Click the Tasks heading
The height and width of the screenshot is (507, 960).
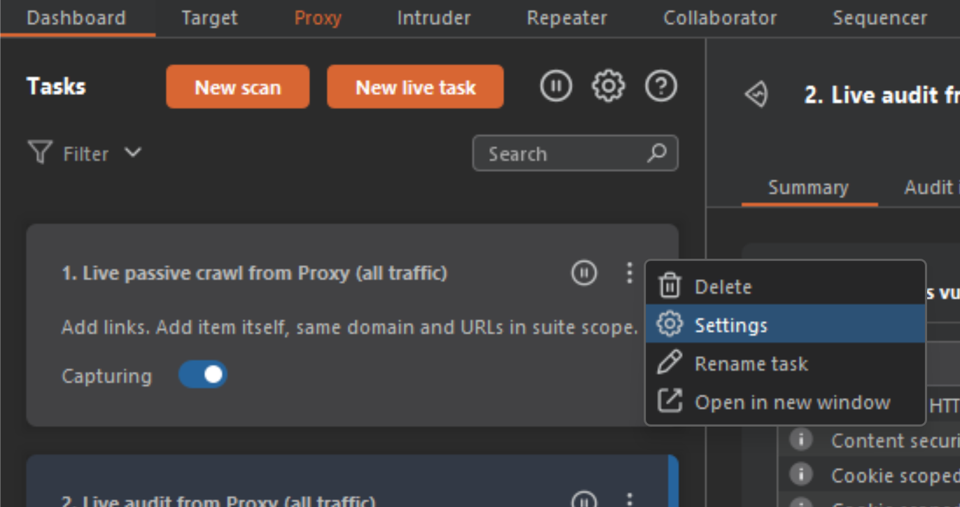click(x=56, y=87)
